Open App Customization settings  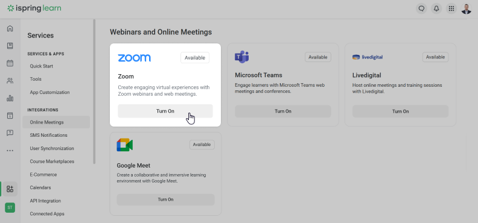(x=49, y=92)
